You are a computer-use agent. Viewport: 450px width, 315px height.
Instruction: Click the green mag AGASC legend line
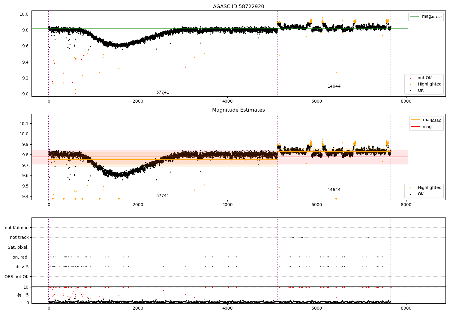[x=415, y=16]
